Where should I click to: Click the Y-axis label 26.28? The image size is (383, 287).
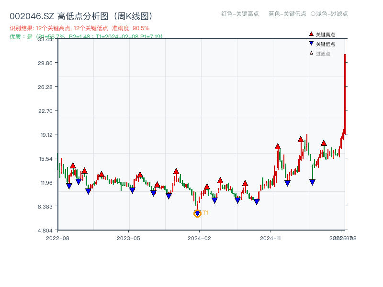(x=45, y=87)
